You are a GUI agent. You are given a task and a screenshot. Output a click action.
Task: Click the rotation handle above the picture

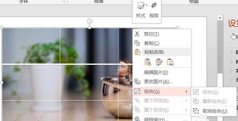90,21
